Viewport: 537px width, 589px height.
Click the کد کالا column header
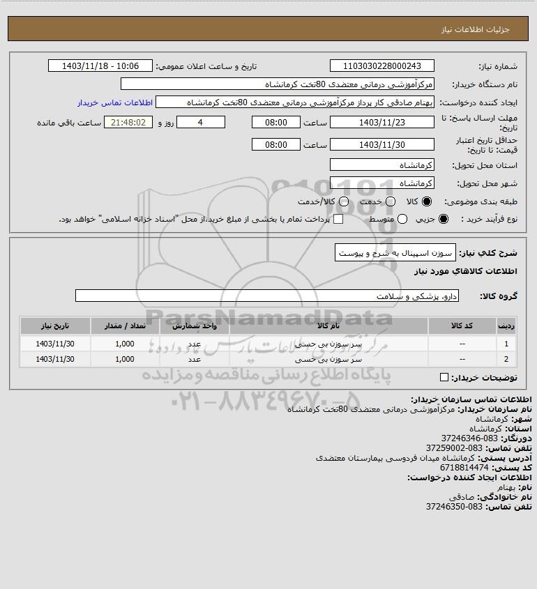coord(462,326)
